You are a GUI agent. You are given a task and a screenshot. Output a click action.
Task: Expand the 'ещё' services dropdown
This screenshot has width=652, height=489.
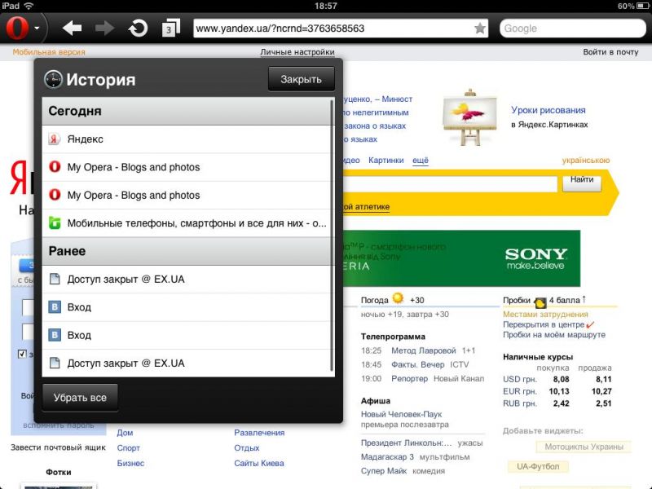(x=421, y=161)
